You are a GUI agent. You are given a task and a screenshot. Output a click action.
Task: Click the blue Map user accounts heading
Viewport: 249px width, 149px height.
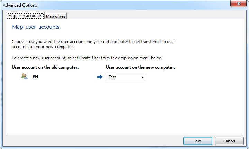[36, 27]
